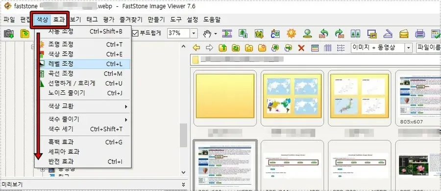Switch to the list view icon
This screenshot has height=191, width=441.
341,48
